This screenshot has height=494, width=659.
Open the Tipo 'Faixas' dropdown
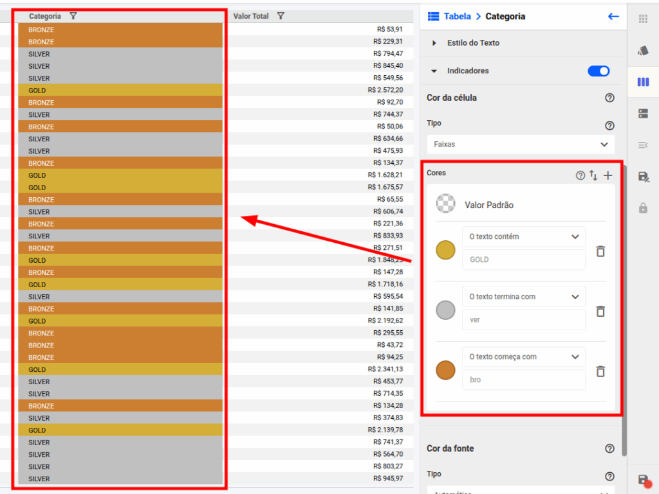[521, 145]
